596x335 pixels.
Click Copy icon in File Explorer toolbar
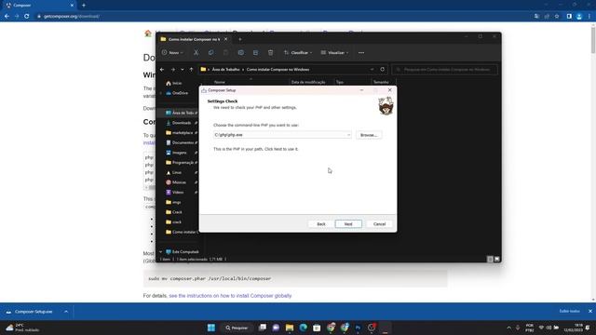[211, 53]
